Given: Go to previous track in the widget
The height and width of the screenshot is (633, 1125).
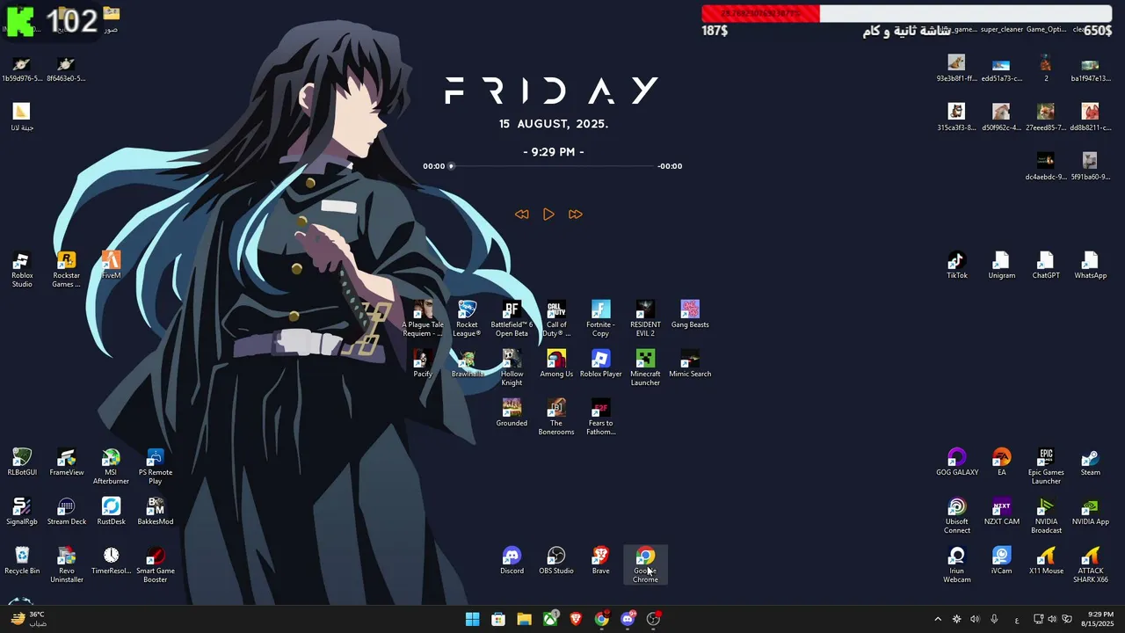Looking at the screenshot, I should click(x=522, y=215).
